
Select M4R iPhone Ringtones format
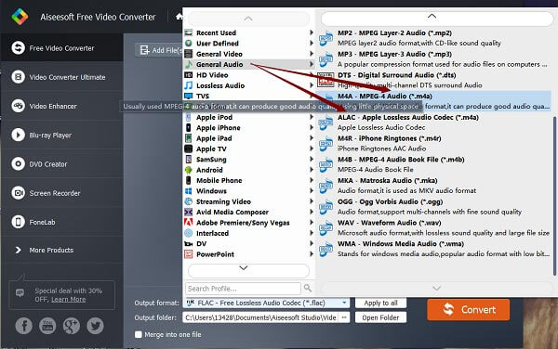pyautogui.click(x=433, y=144)
